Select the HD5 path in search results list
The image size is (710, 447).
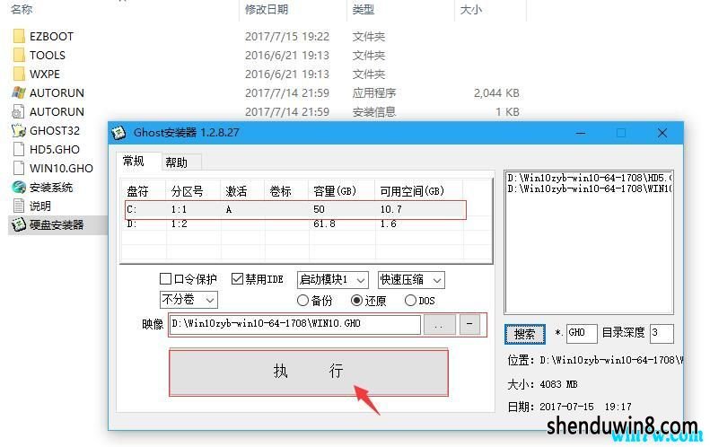pyautogui.click(x=589, y=178)
